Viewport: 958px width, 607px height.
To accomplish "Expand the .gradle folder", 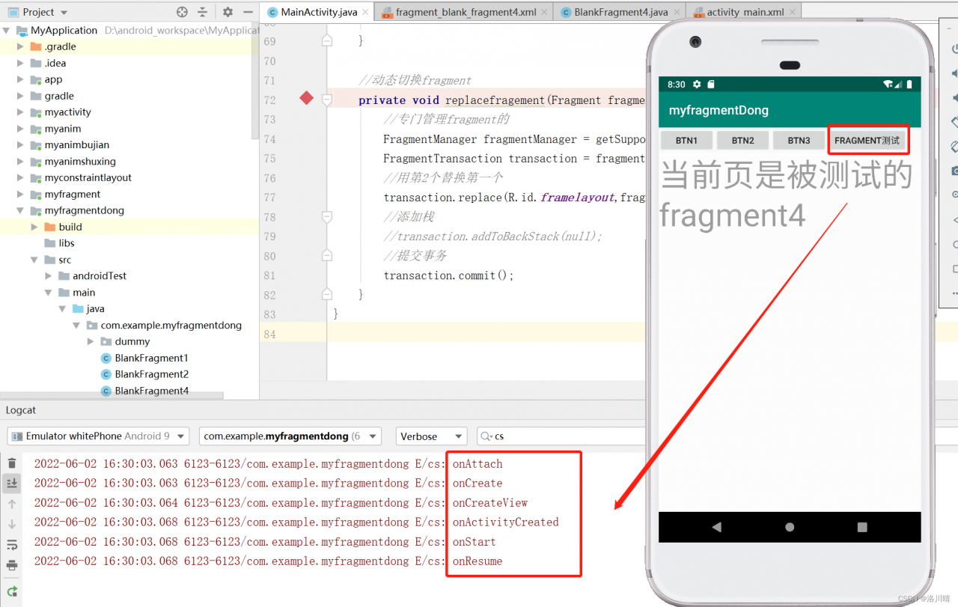I will [20, 46].
